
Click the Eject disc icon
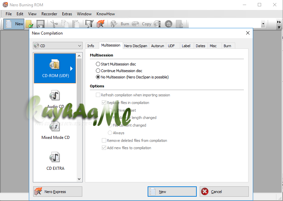(169, 24)
